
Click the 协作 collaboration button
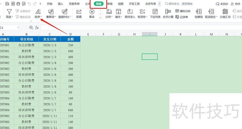(235, 4)
